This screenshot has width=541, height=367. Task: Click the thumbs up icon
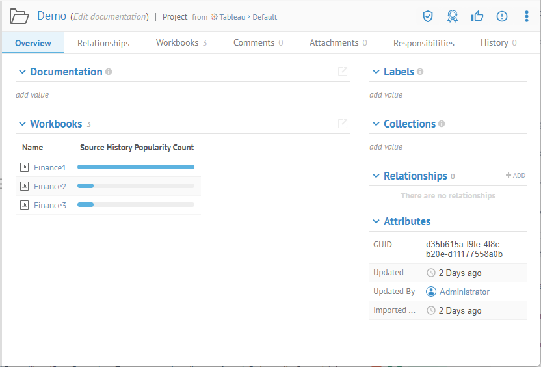tap(477, 16)
